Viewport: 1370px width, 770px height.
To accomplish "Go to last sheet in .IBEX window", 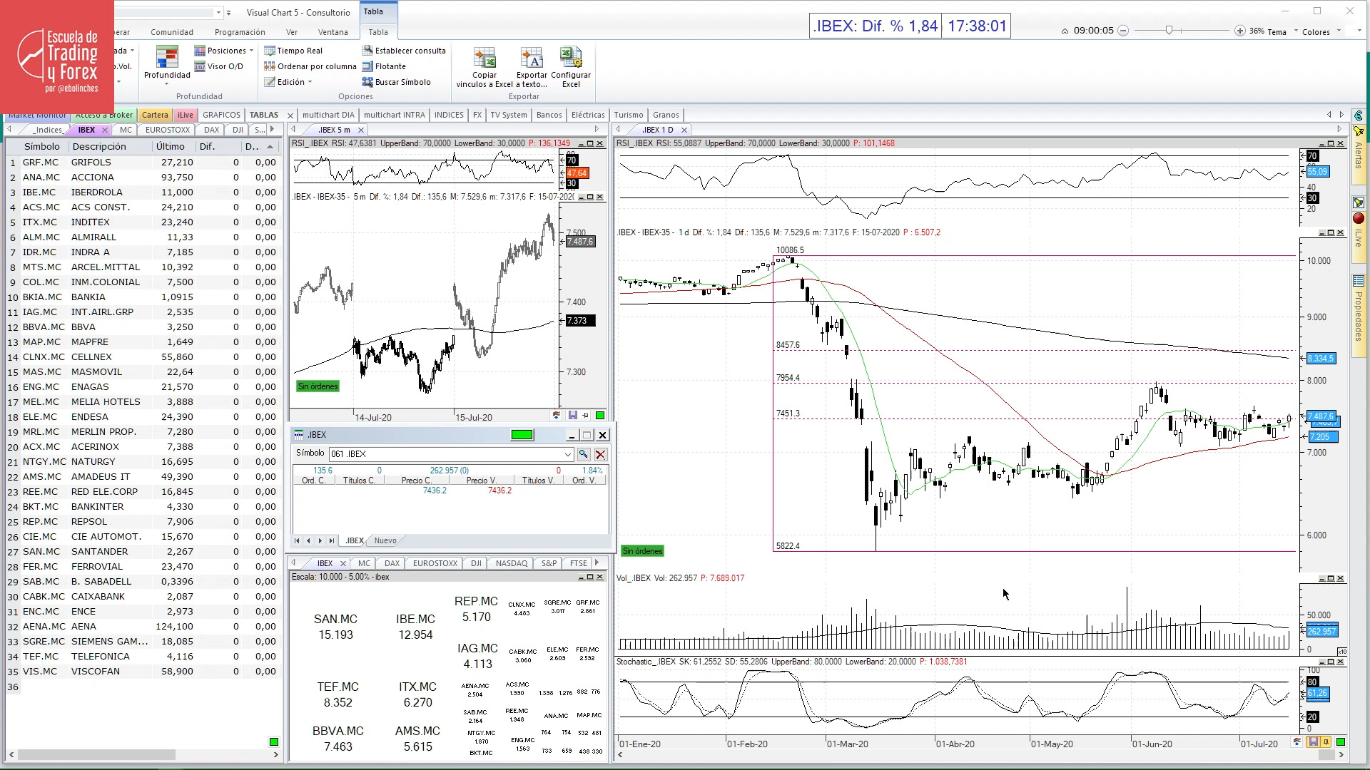I will [331, 540].
